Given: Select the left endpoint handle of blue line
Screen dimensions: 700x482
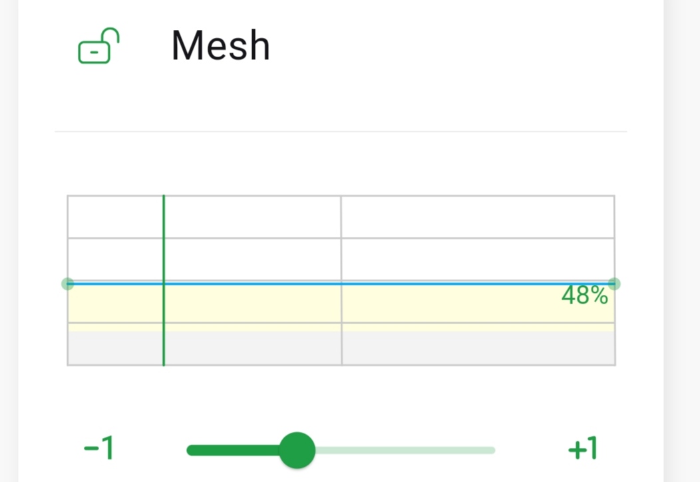Looking at the screenshot, I should pos(68,284).
